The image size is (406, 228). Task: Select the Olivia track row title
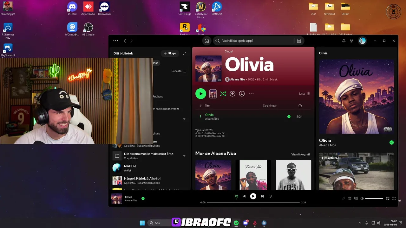[209, 115]
